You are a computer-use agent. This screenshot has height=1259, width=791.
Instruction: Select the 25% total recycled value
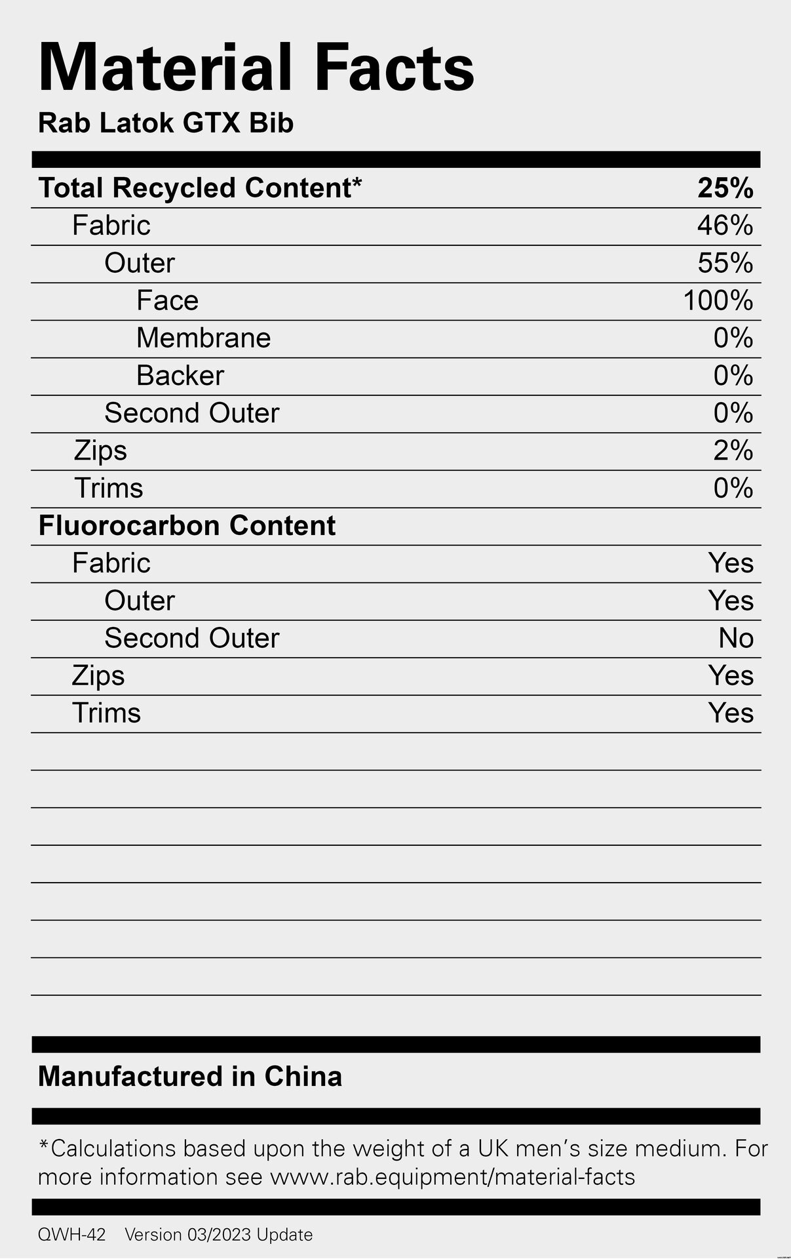pyautogui.click(x=725, y=188)
